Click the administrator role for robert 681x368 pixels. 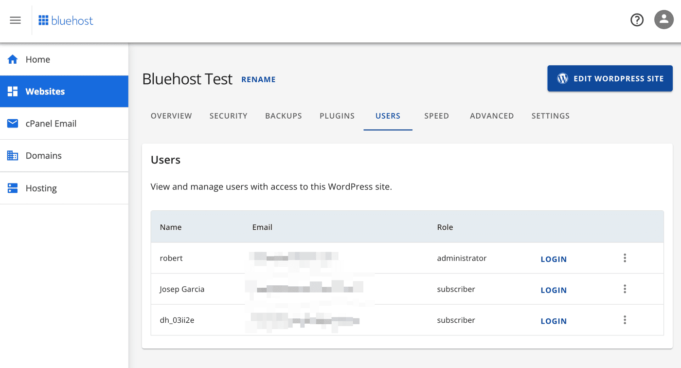pyautogui.click(x=462, y=258)
